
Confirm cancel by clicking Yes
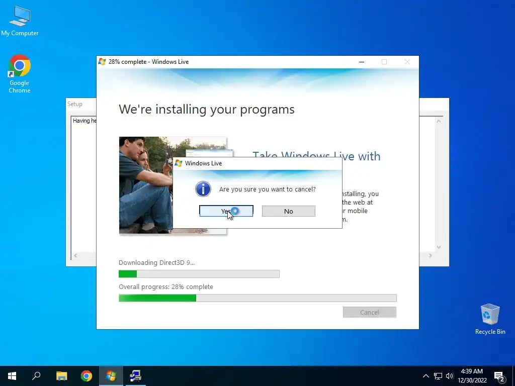[226, 211]
